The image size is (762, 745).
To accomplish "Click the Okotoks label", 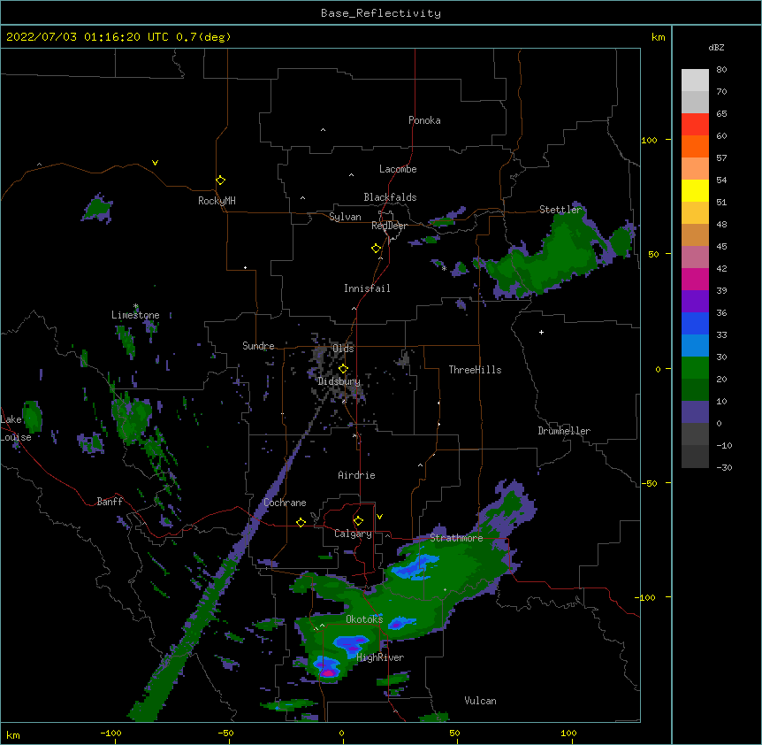I will coord(364,619).
